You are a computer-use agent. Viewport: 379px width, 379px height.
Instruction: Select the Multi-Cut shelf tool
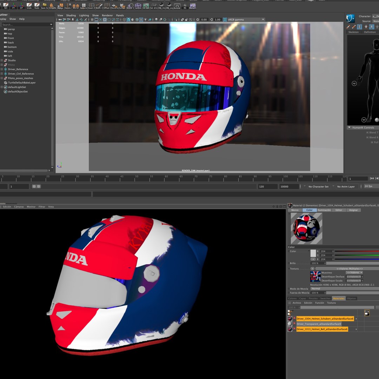(x=99, y=6)
